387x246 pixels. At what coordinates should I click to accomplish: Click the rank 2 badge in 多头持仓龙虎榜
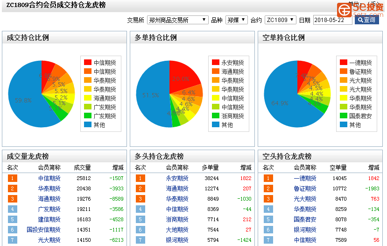pyautogui.click(x=140, y=188)
